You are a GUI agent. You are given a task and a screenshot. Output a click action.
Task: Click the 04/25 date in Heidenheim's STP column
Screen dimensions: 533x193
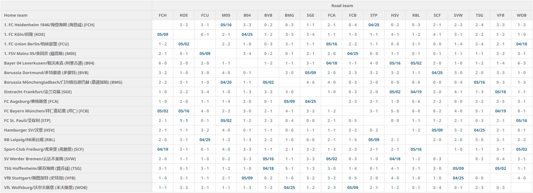(374, 25)
